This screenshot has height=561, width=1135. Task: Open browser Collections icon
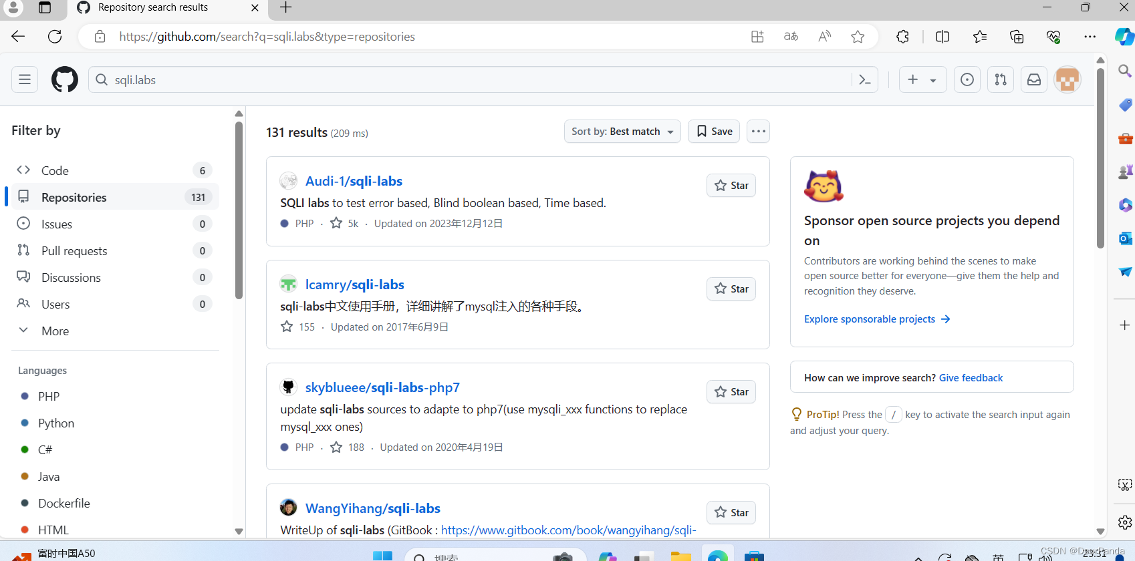tap(1017, 37)
